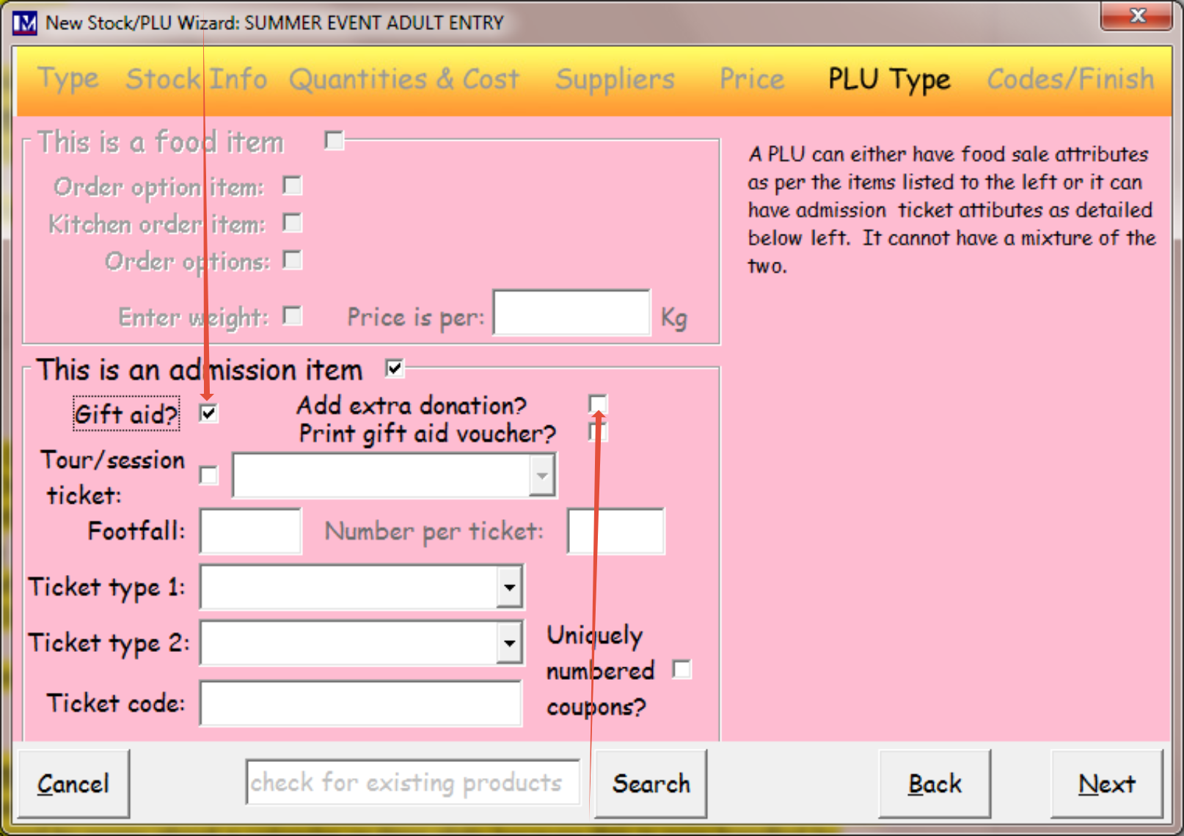Viewport: 1184px width, 836px height.
Task: Enable Uniquely numbered coupons checkbox
Action: (682, 670)
